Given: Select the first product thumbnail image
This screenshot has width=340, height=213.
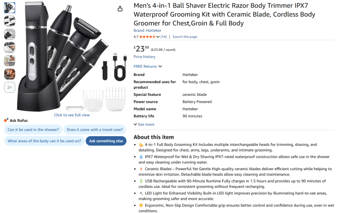Looking at the screenshot, I should tap(10, 8).
